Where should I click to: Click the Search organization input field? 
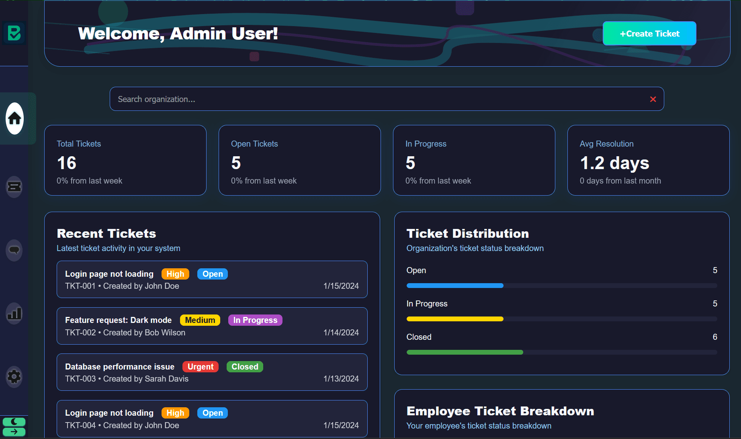click(x=387, y=99)
